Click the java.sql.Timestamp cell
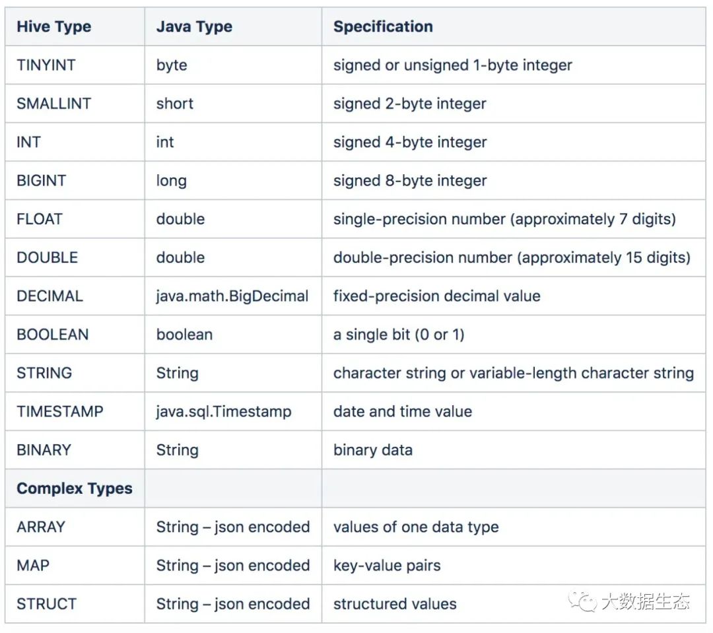This screenshot has width=713, height=633. pyautogui.click(x=224, y=412)
